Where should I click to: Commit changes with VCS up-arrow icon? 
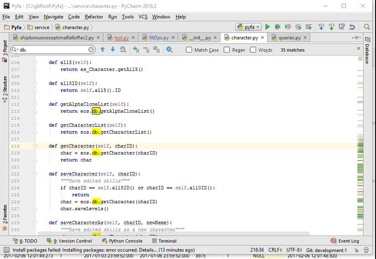(332, 27)
